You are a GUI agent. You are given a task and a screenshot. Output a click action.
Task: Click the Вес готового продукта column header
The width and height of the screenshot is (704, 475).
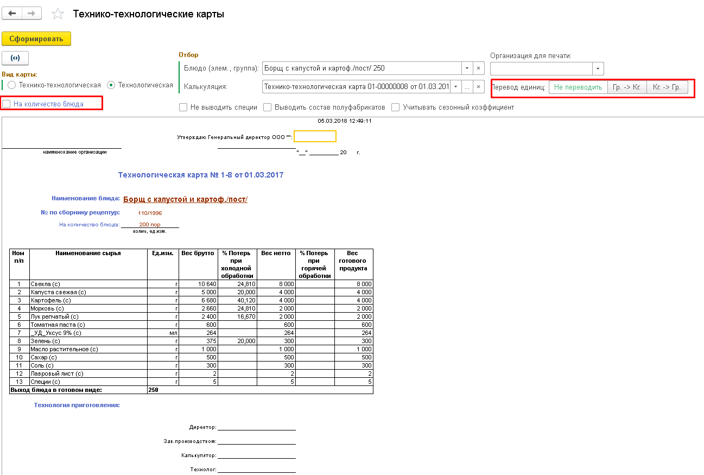click(x=354, y=264)
